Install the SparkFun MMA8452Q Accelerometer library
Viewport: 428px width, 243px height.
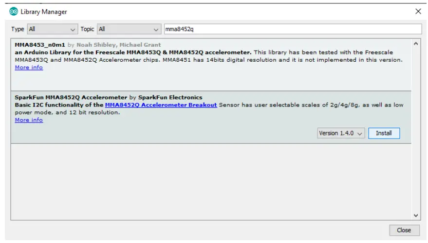pos(384,133)
